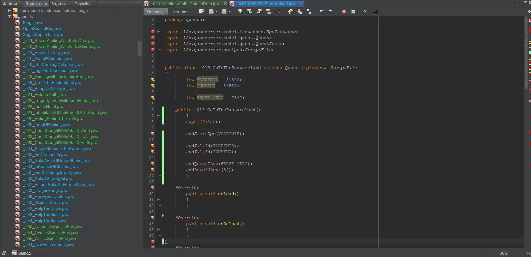Expand npc.model.residences.fortress.siege package
The height and width of the screenshot is (257, 531).
pyautogui.click(x=9, y=11)
